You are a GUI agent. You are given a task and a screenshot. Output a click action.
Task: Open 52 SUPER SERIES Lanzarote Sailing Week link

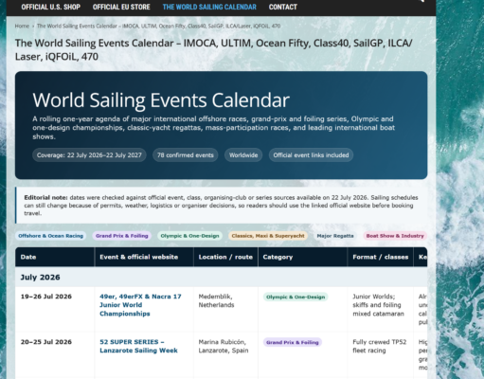coord(138,346)
